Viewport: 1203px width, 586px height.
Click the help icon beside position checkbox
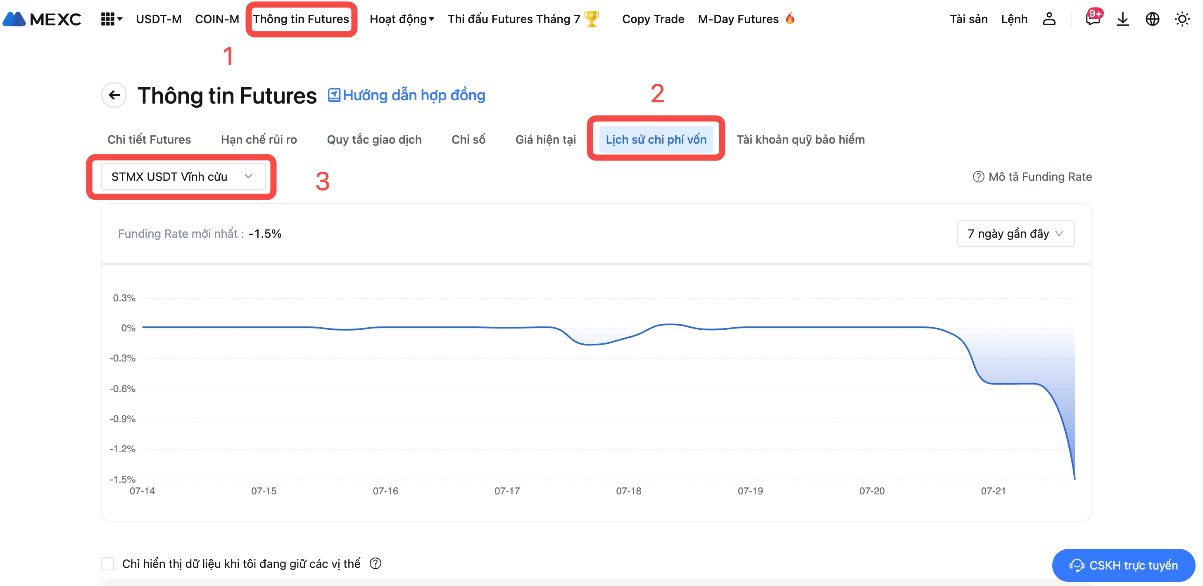[376, 564]
